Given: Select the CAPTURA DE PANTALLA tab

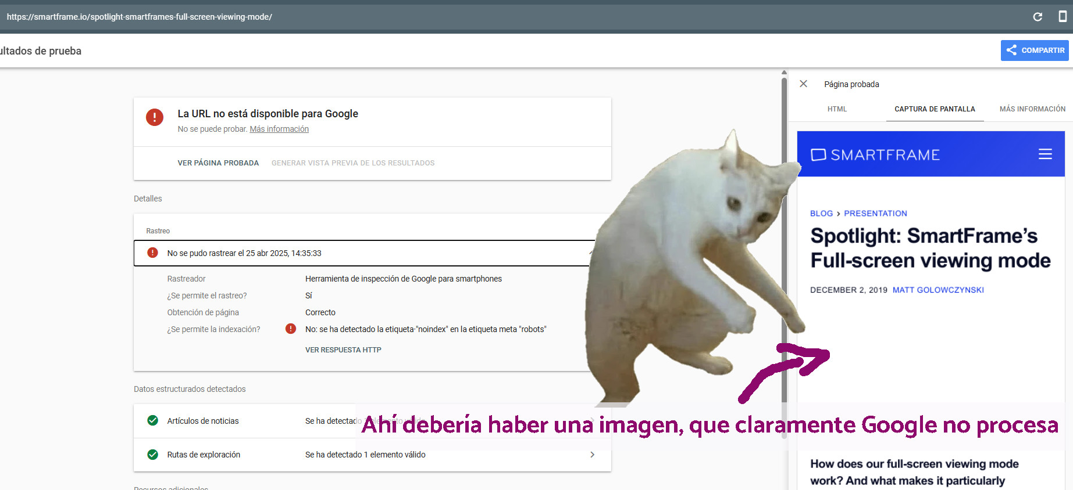Looking at the screenshot, I should (935, 109).
